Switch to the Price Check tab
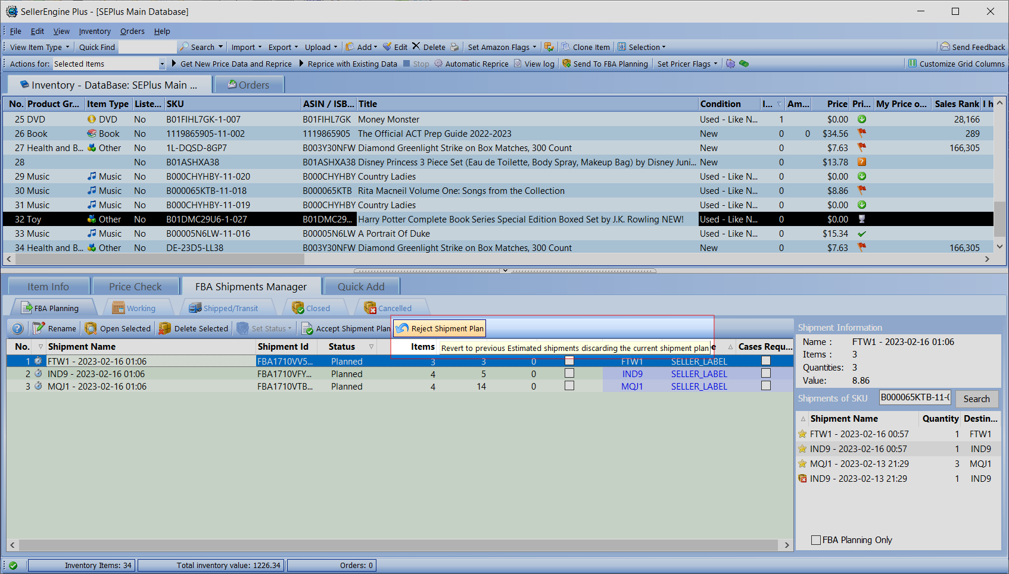Image resolution: width=1009 pixels, height=574 pixels. click(x=135, y=287)
